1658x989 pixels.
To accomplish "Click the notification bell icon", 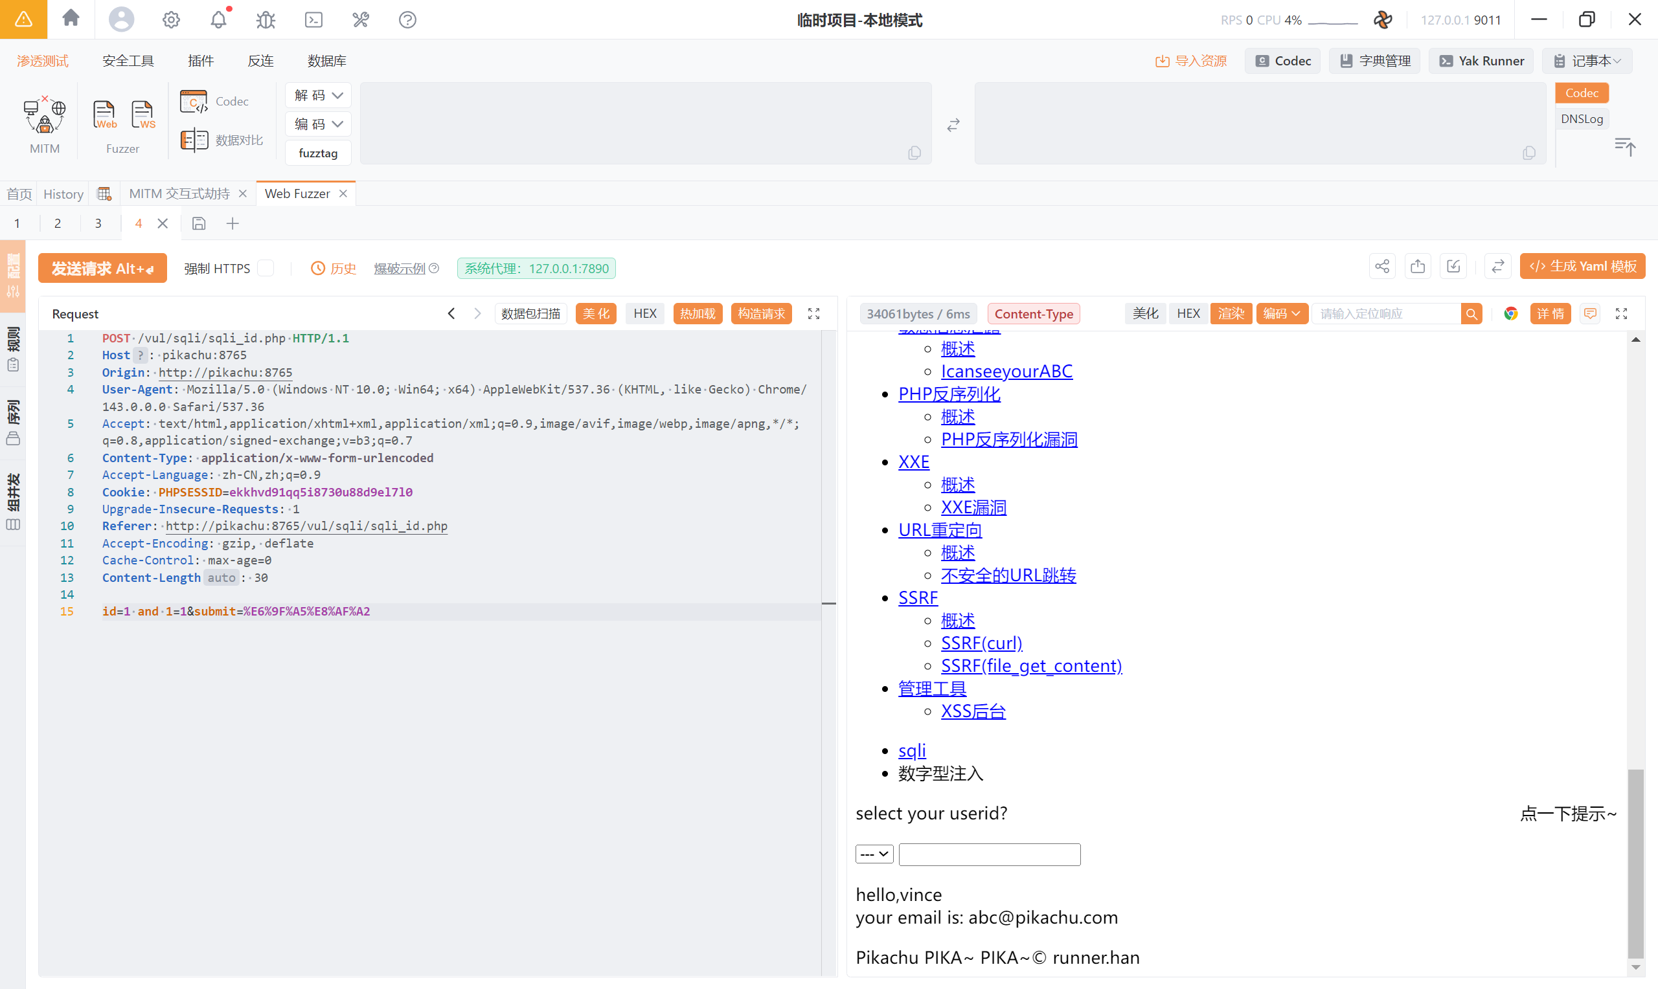I will 219,19.
